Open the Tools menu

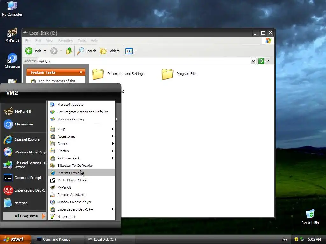click(x=82, y=41)
